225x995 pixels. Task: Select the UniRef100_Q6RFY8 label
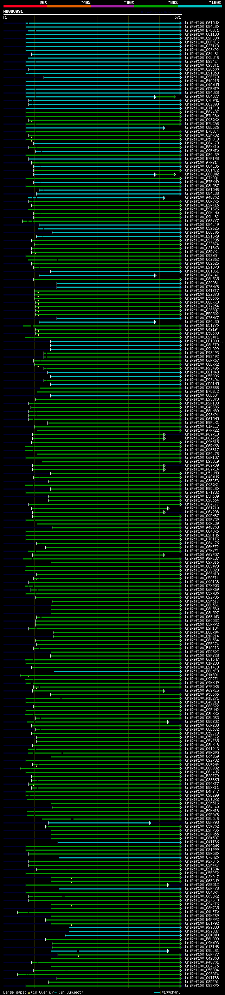coord(201,888)
